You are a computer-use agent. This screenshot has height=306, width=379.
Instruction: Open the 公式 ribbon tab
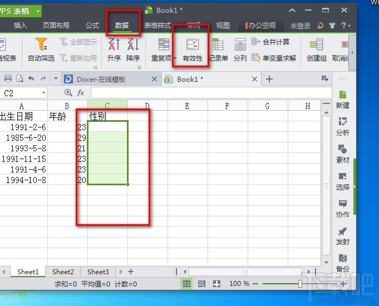point(92,26)
